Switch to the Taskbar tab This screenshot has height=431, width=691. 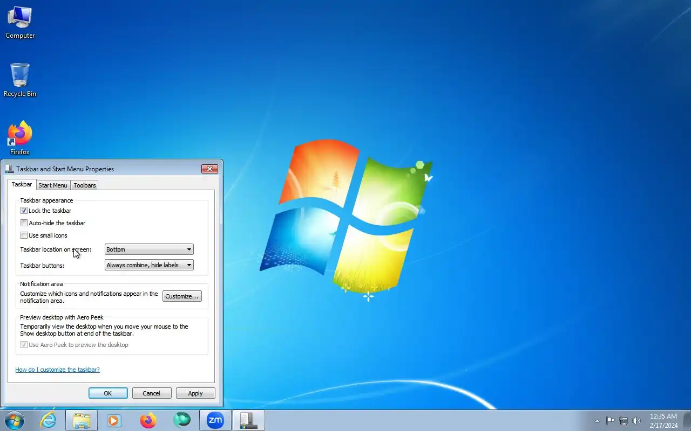point(22,184)
